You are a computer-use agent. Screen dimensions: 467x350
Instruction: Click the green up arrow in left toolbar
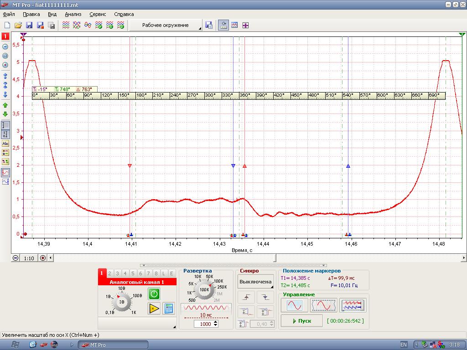[x=5, y=105]
